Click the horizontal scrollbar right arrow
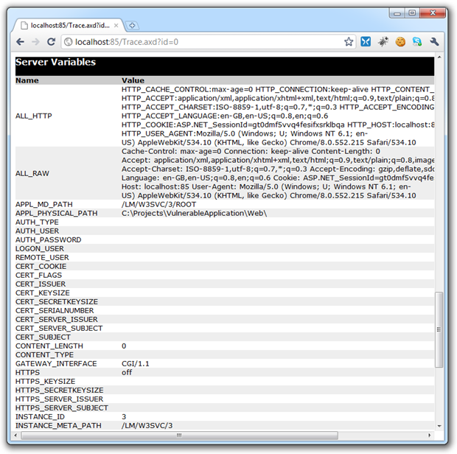 tap(429, 435)
